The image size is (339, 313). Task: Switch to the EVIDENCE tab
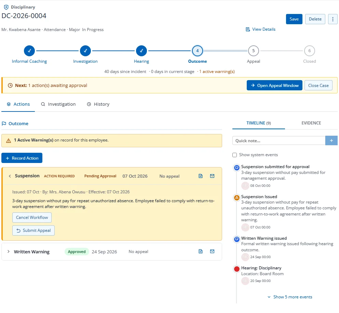point(311,123)
